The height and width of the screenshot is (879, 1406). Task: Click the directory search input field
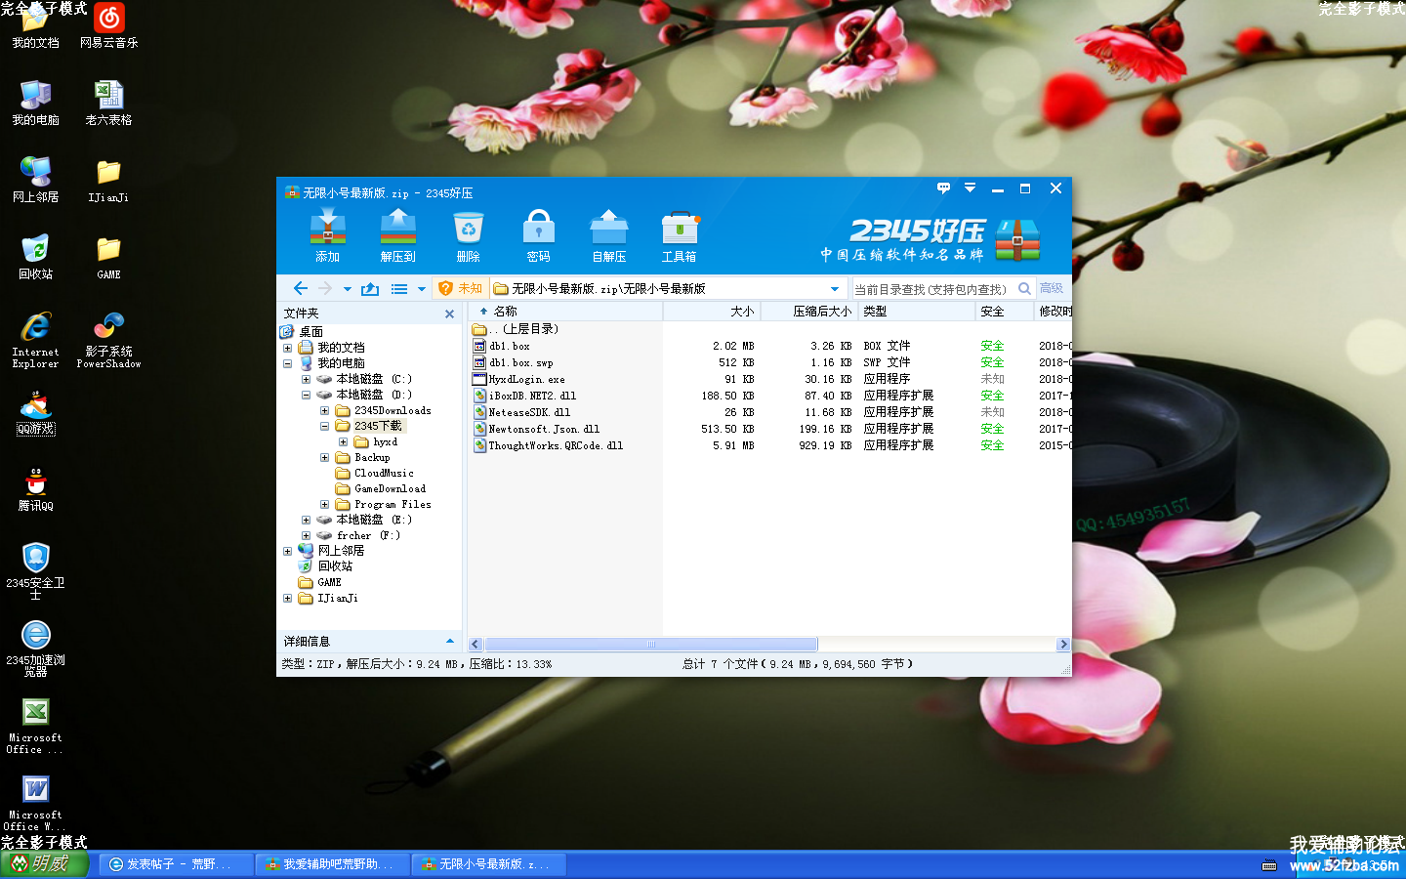933,289
